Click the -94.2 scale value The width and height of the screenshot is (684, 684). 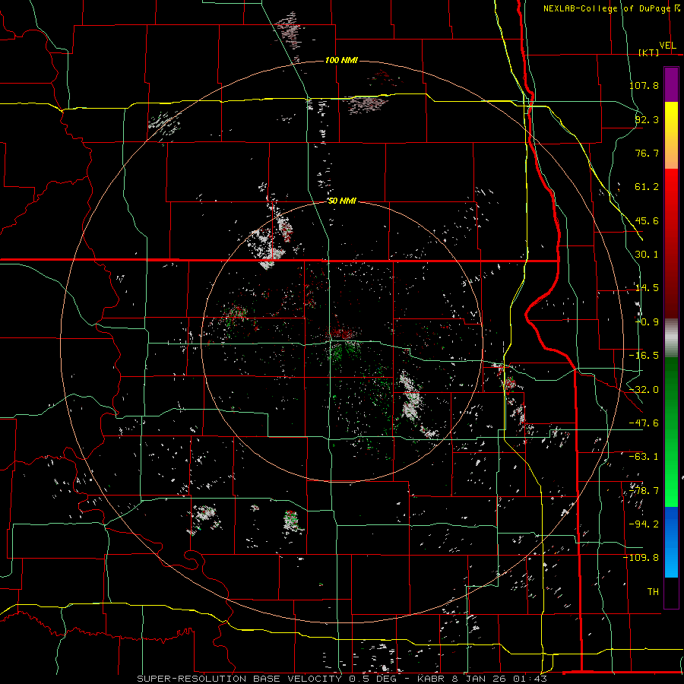(x=644, y=524)
